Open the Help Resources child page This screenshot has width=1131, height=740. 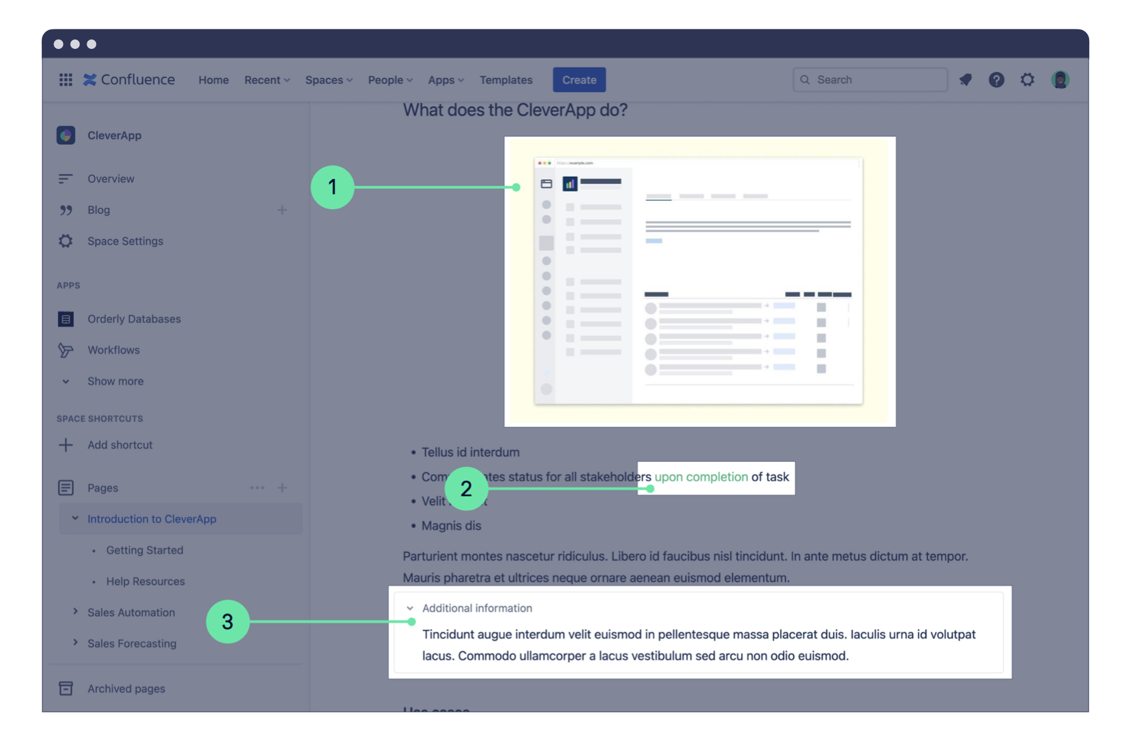pyautogui.click(x=145, y=582)
